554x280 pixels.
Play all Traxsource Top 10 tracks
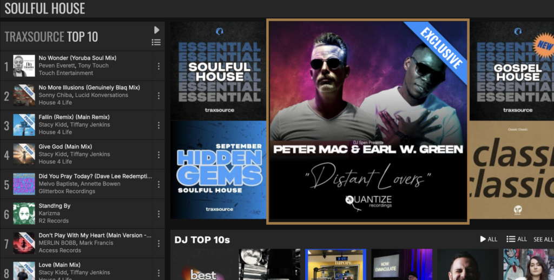pos(156,30)
